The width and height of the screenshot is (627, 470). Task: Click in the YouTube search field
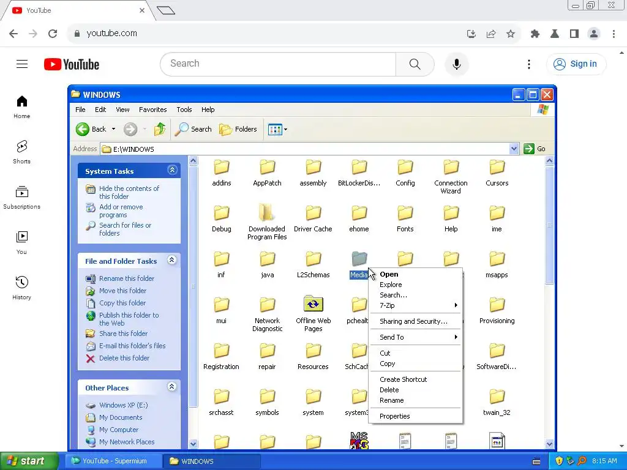point(278,64)
